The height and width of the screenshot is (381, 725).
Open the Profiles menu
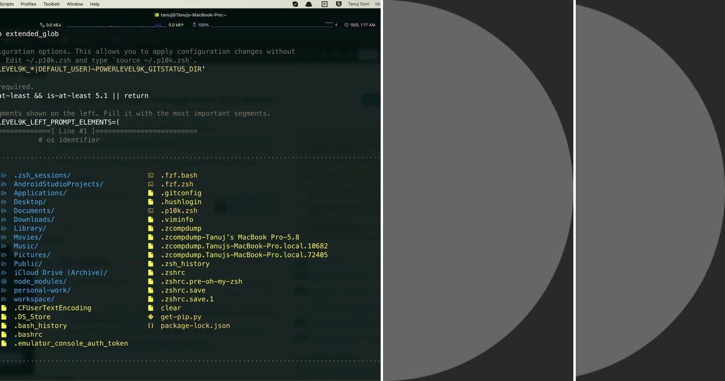28,4
